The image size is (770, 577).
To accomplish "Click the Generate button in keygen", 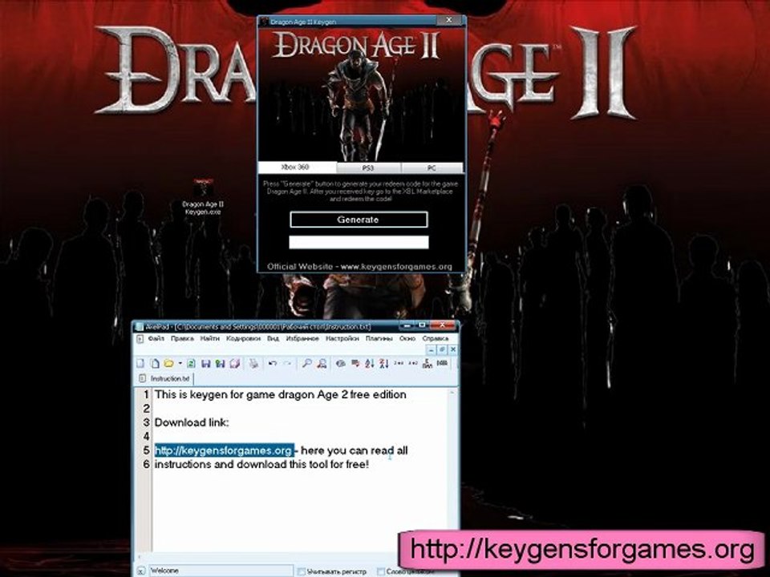I will pyautogui.click(x=359, y=220).
